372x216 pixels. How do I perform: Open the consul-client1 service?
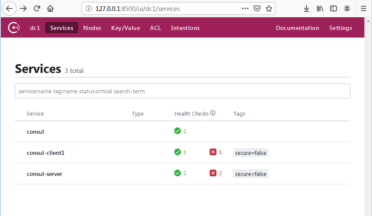[x=183, y=153]
